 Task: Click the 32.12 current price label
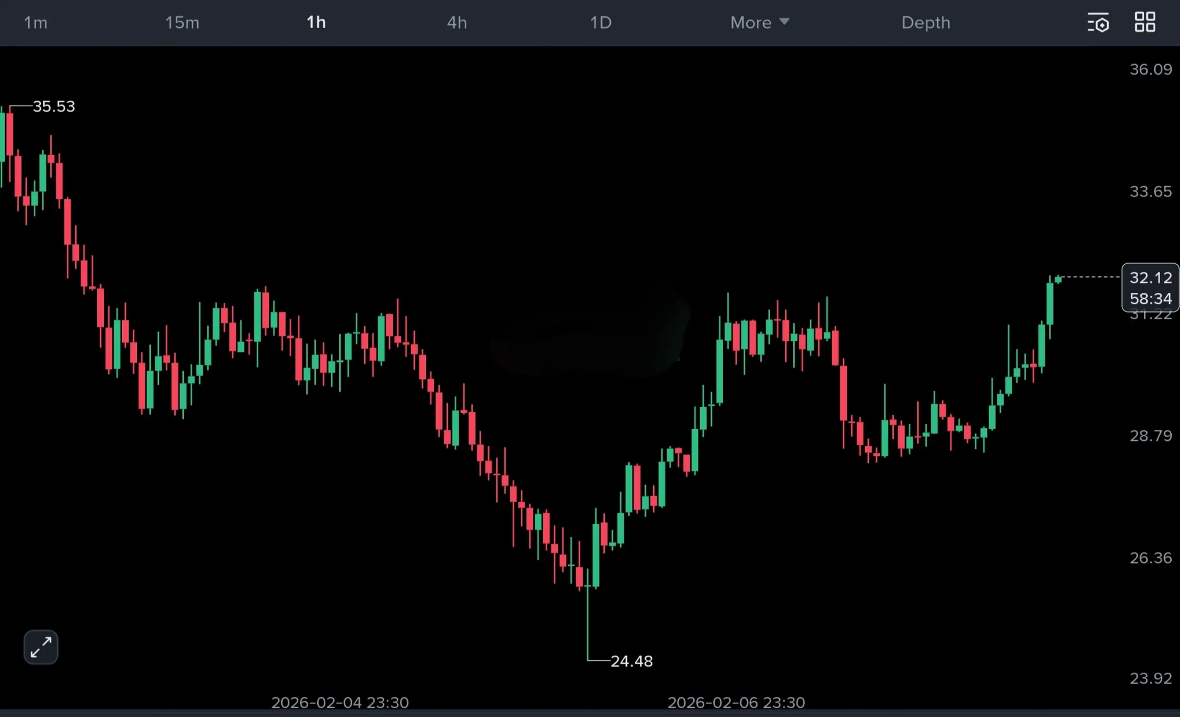1150,278
